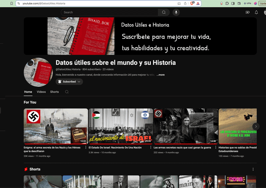The width and height of the screenshot is (266, 188).
Task: Click "20K views · 11 months ago" text
Action: [x=37, y=156]
